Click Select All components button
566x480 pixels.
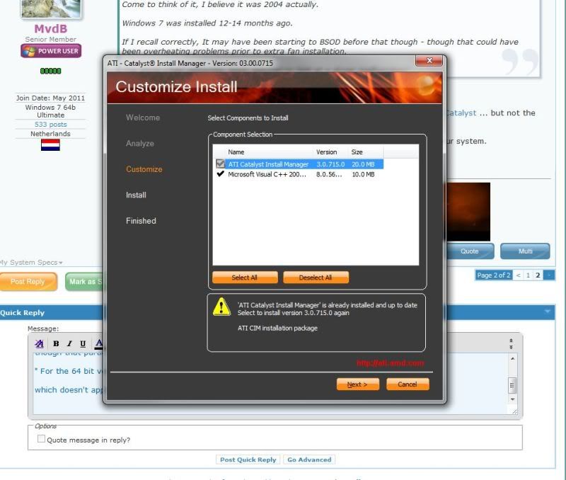click(x=245, y=278)
